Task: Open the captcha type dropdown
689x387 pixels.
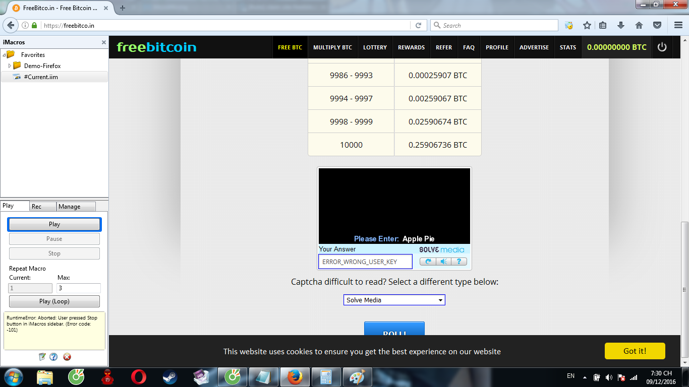Action: pyautogui.click(x=394, y=300)
